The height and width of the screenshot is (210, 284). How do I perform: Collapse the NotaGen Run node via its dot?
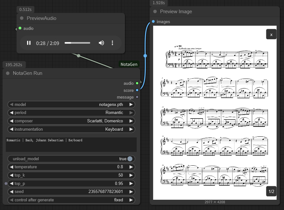coord(8,73)
